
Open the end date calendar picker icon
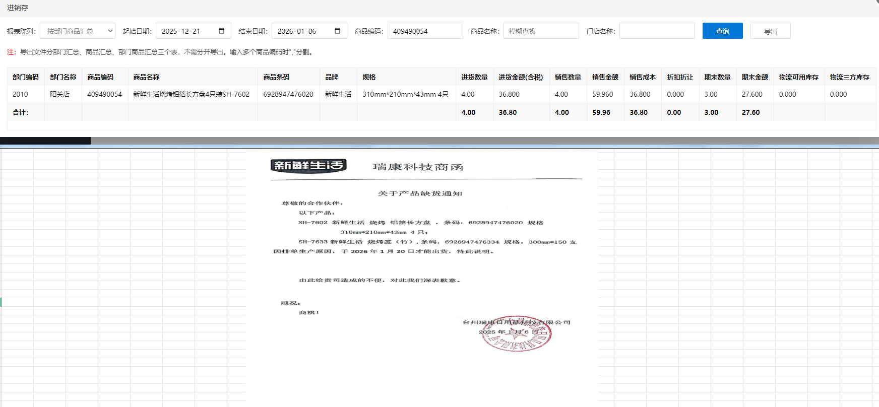pos(337,31)
